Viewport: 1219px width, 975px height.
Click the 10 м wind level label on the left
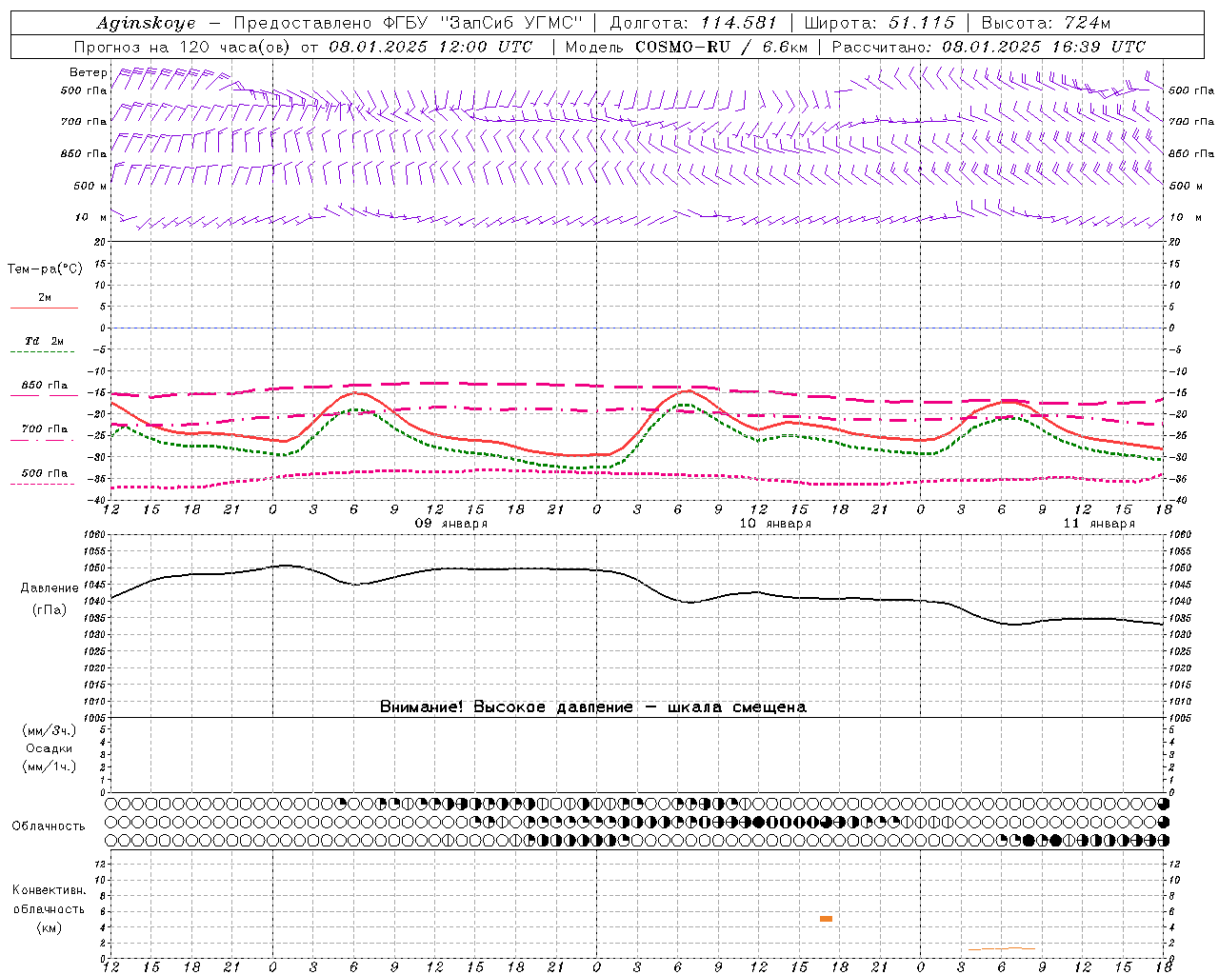[90, 217]
